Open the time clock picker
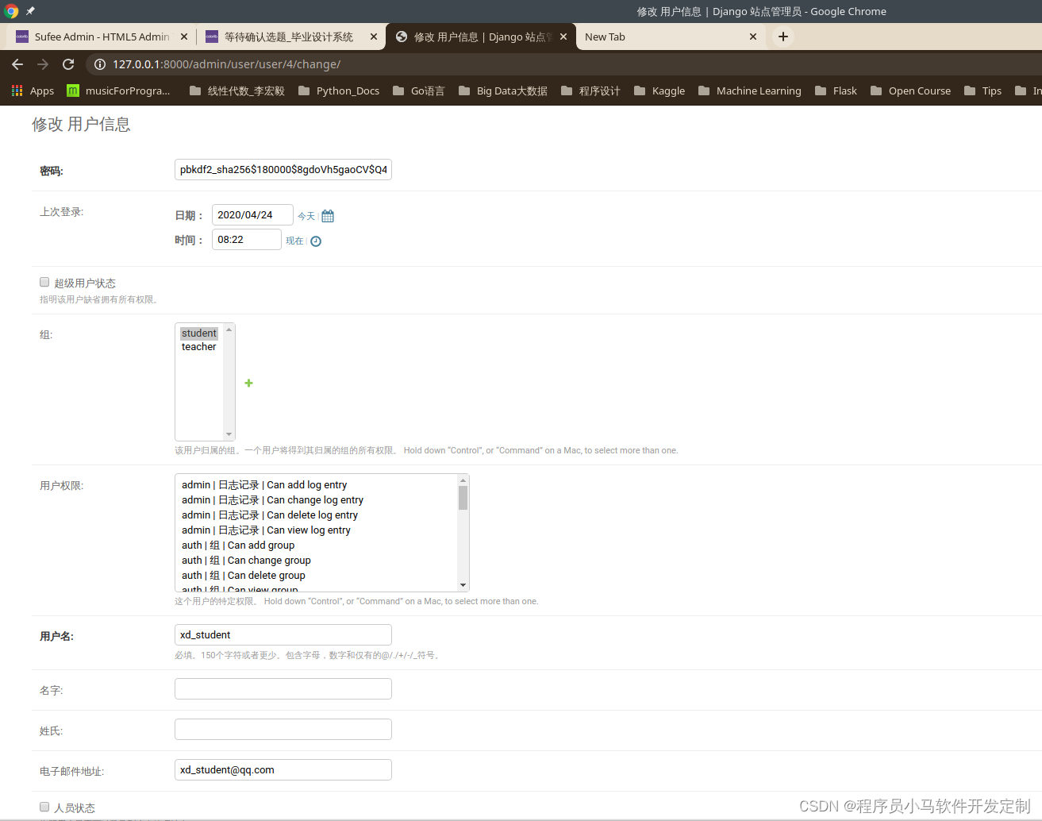 (x=315, y=240)
